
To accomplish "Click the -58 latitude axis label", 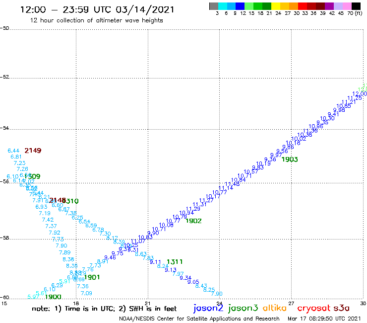I will coord(4,238).
